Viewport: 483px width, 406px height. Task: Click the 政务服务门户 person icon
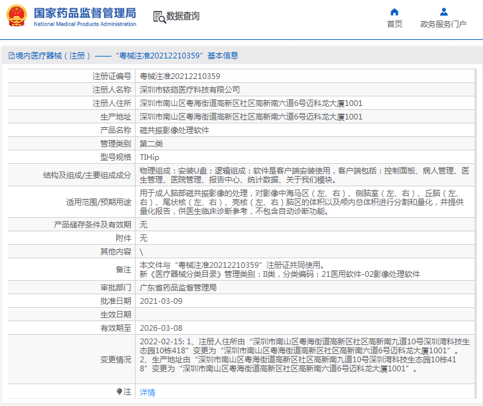pos(443,12)
